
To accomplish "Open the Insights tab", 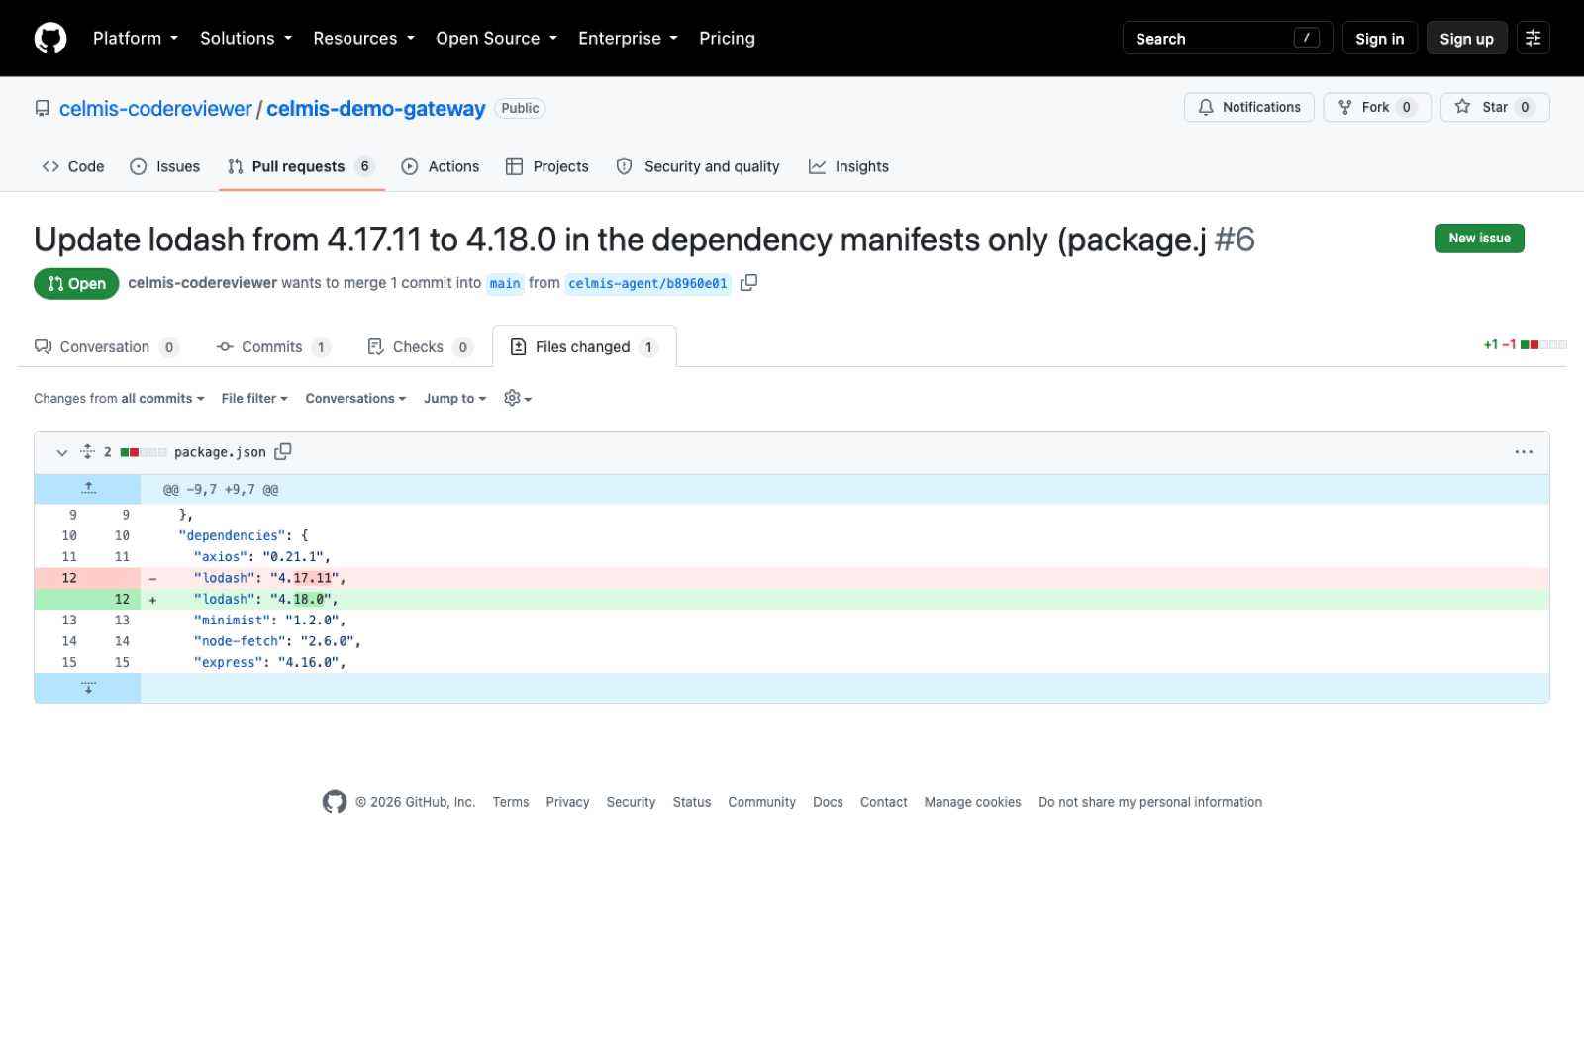I will click(x=848, y=166).
